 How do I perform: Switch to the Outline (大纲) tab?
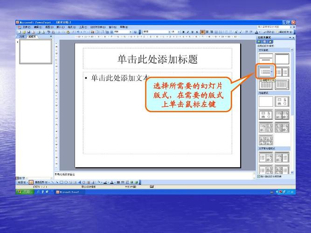(x=21, y=37)
